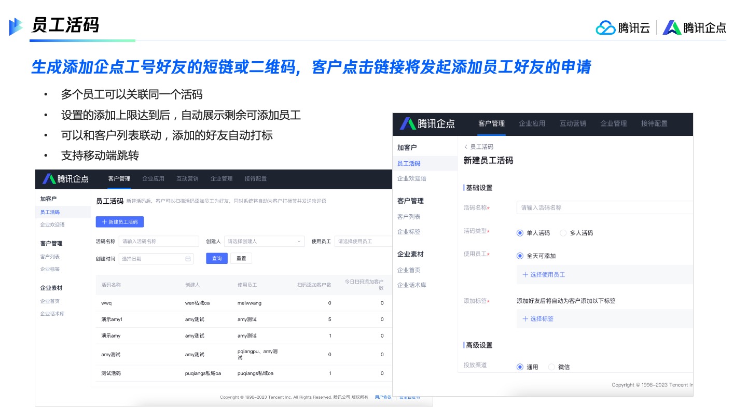Image resolution: width=747 pixels, height=420 pixels.
Task: Click the back chevron beside 员工活码 breadcrumb
Action: pos(466,147)
